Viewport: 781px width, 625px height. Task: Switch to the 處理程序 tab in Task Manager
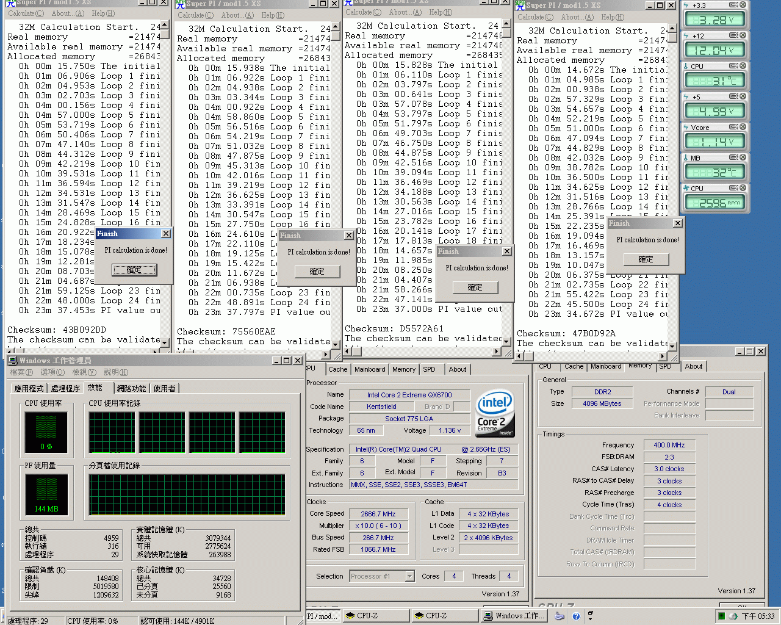pos(65,388)
